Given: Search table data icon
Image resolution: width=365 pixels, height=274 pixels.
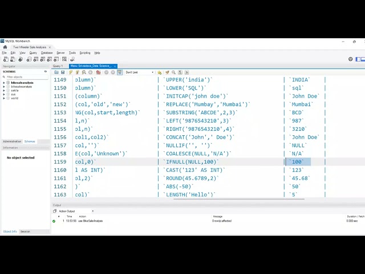Looking at the screenshot, I should tap(64, 59).
